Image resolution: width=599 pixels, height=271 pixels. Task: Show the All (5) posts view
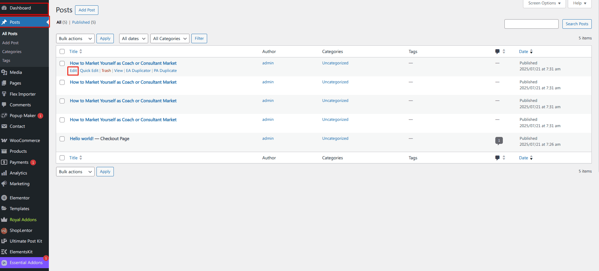(62, 22)
